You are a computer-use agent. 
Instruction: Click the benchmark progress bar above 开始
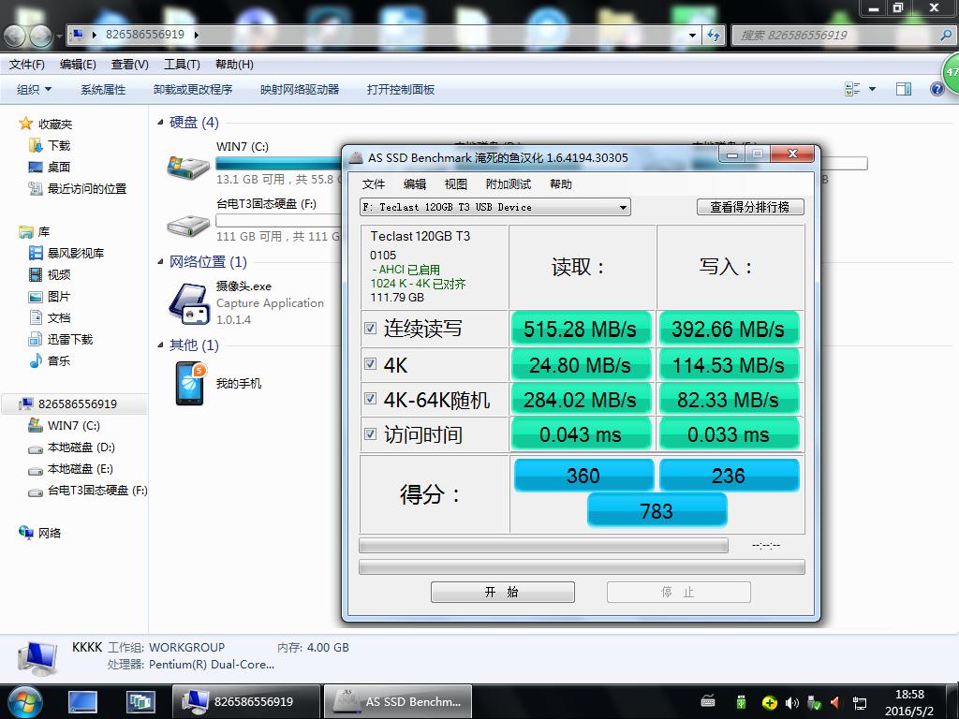click(581, 566)
